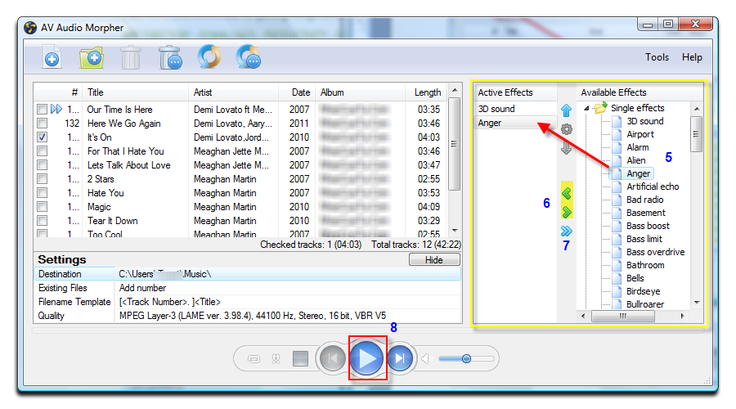Click the Morph with options icon
Viewport: 736px width, 409px height.
click(249, 56)
